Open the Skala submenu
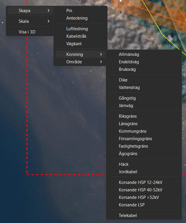The width and height of the screenshot is (186, 223). pos(30,21)
